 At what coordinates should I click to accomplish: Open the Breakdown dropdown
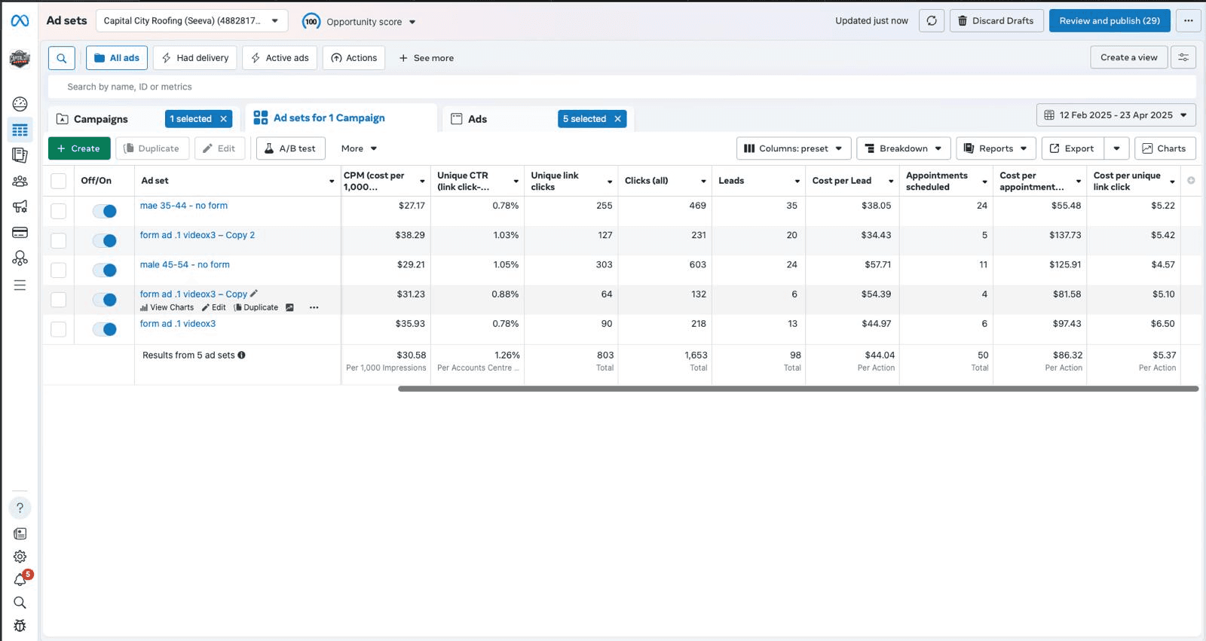(x=903, y=148)
